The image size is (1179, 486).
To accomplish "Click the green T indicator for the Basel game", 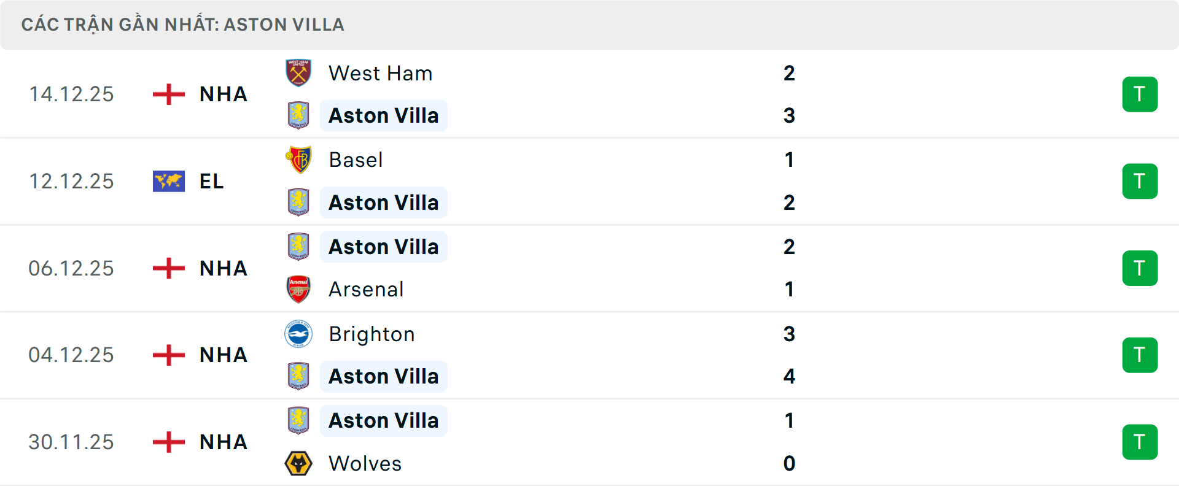I will 1140,181.
